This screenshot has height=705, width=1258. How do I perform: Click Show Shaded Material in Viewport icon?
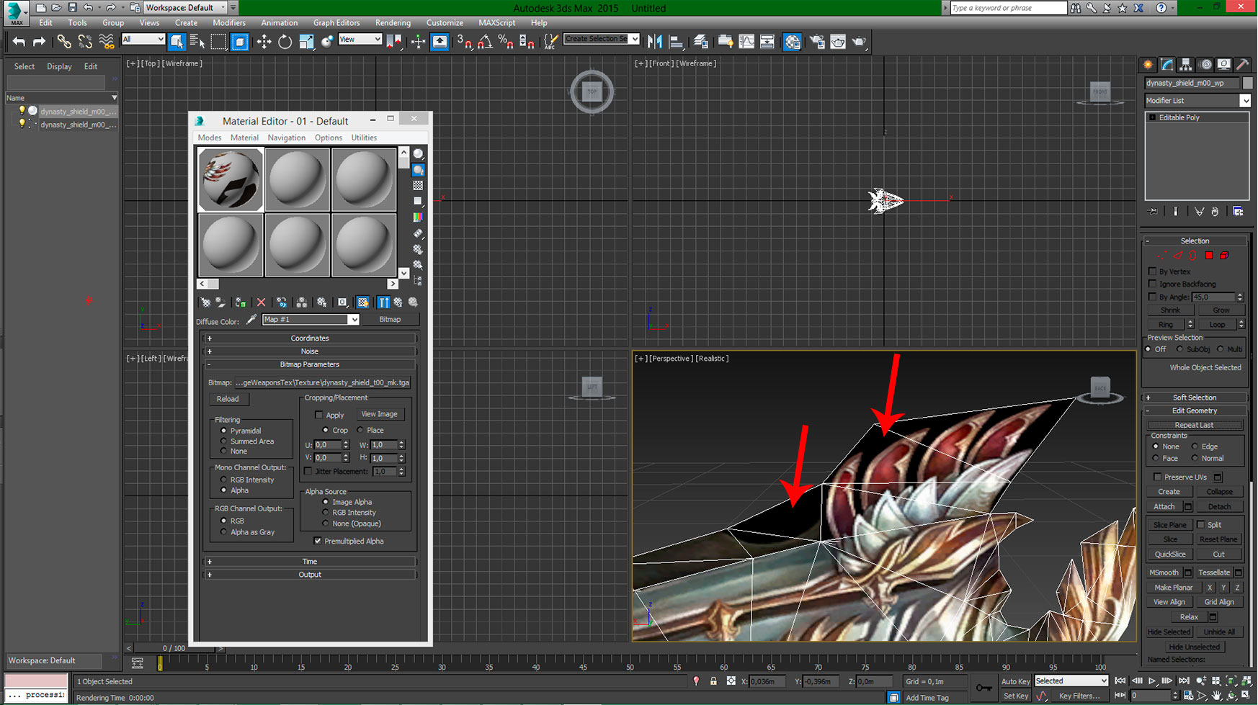pyautogui.click(x=363, y=302)
